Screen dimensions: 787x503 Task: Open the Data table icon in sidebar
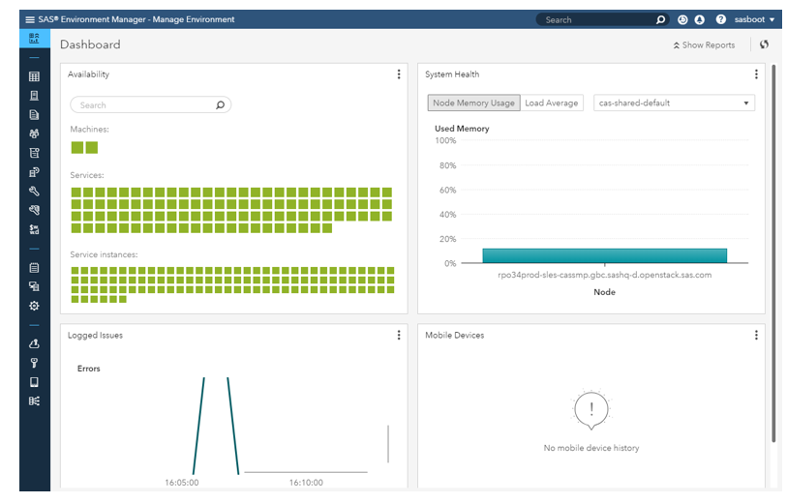[34, 76]
